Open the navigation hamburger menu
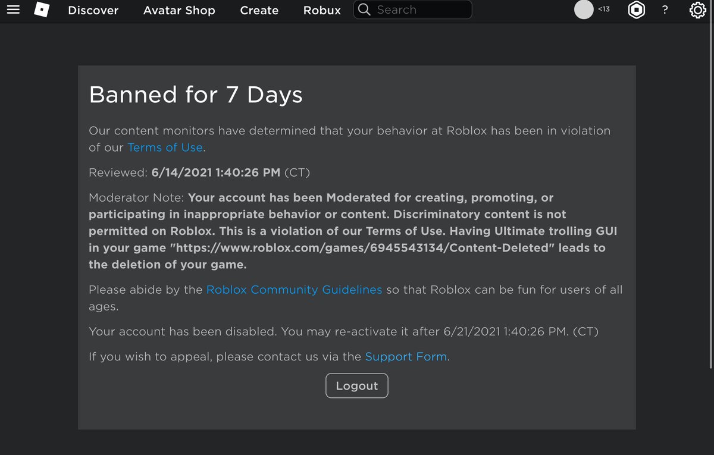 13,10
